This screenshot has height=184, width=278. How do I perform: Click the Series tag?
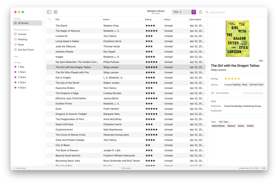pyautogui.click(x=241, y=126)
